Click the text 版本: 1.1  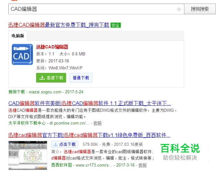pyautogui.click(x=45, y=54)
